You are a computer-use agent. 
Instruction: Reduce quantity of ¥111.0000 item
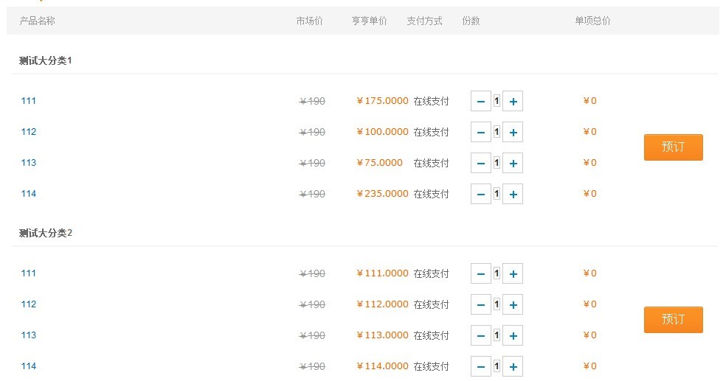point(480,273)
